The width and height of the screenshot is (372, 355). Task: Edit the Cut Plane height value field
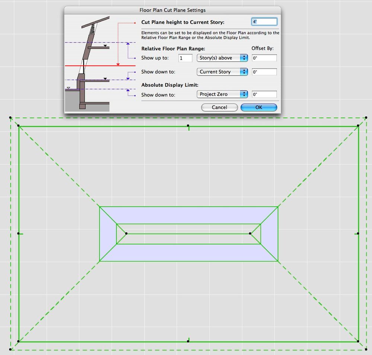click(x=264, y=22)
